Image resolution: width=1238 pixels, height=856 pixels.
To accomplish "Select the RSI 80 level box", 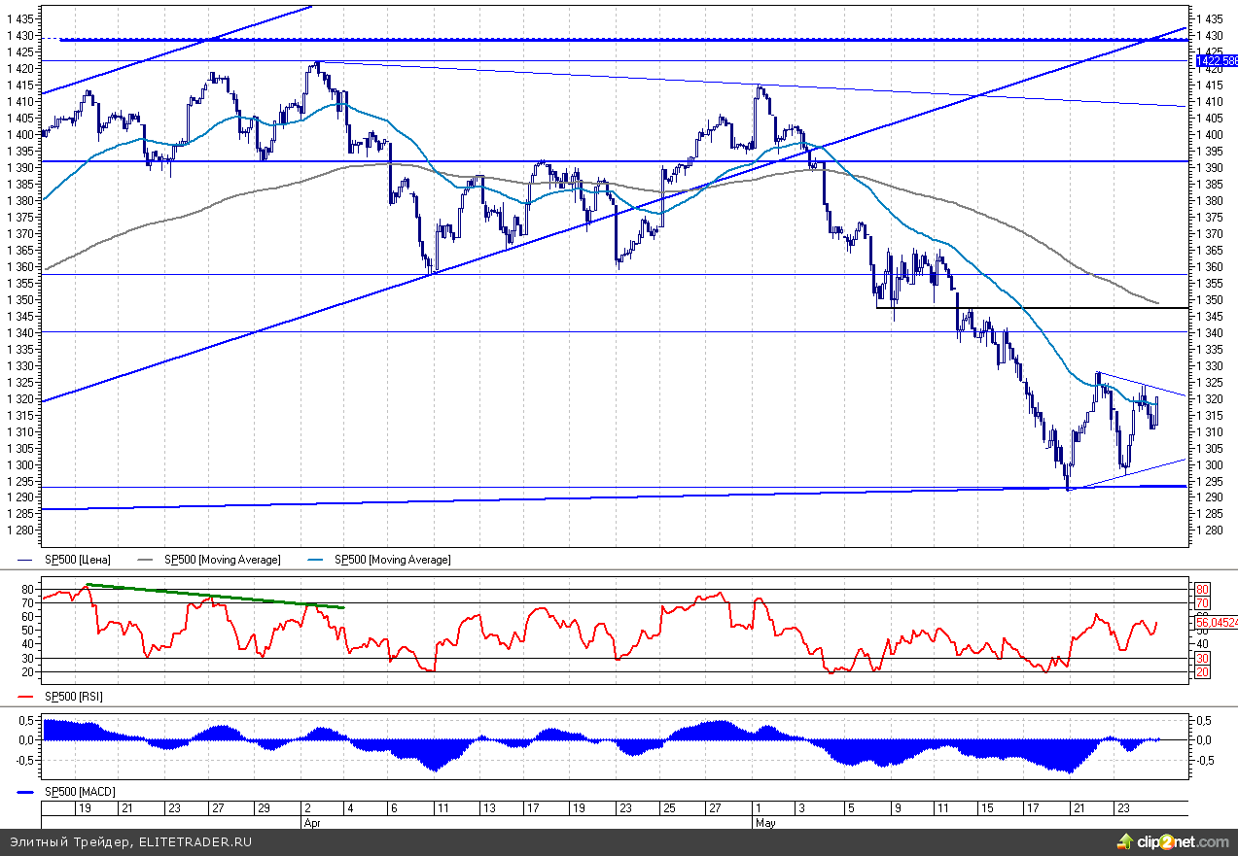I will (1202, 589).
